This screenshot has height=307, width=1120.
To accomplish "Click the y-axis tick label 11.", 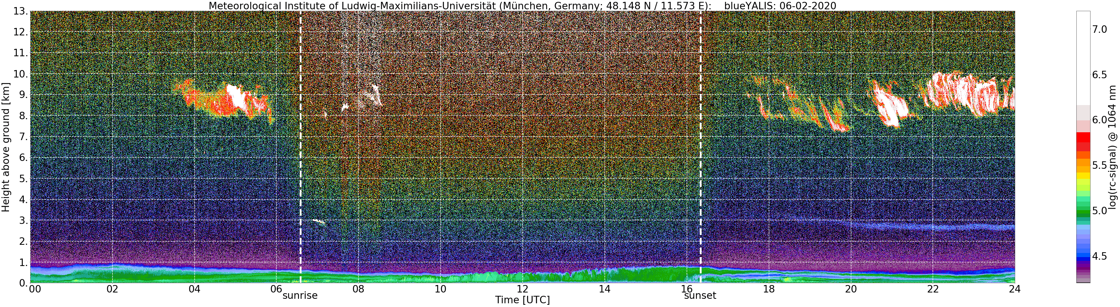I will tap(20, 53).
